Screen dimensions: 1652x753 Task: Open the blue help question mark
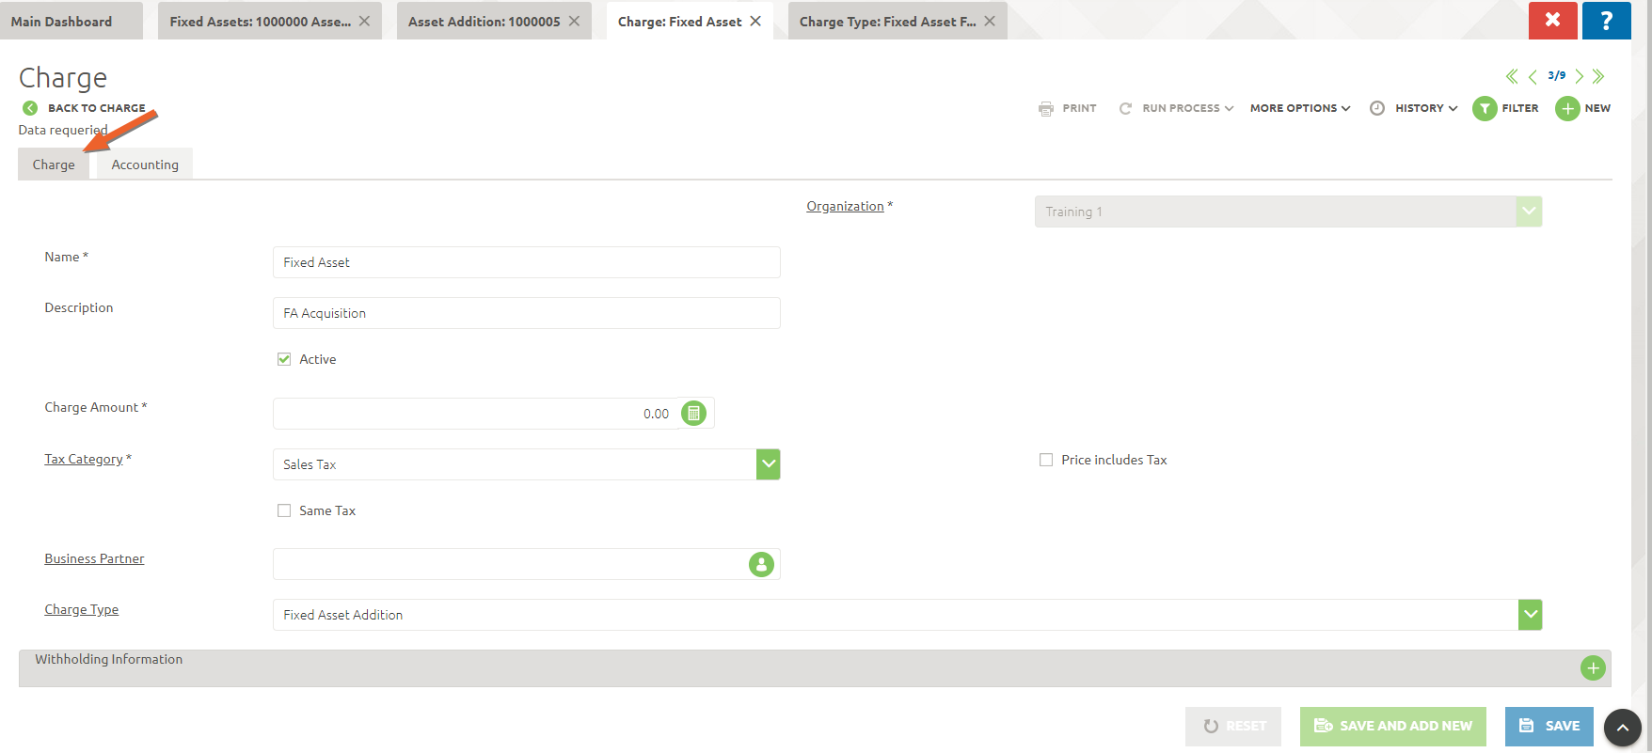coord(1606,20)
